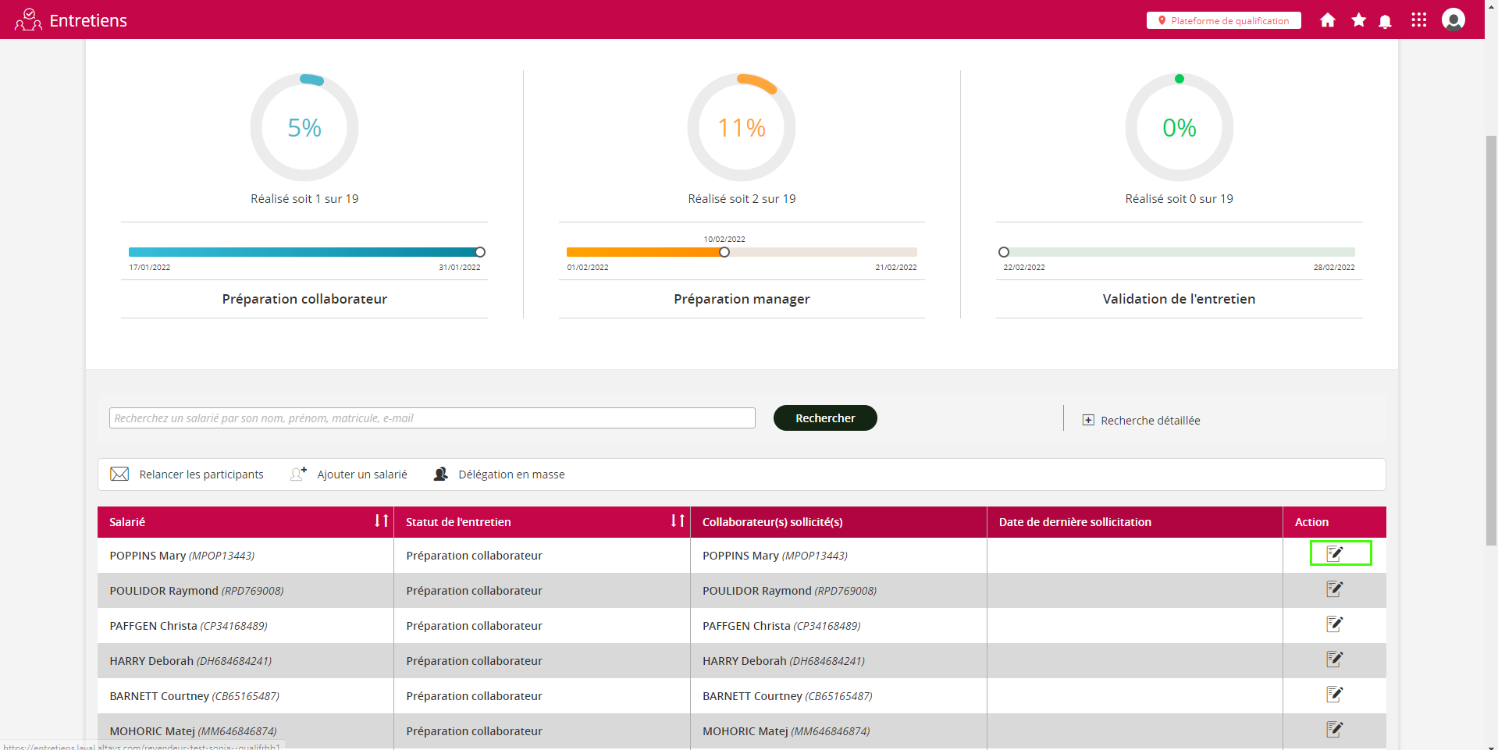The width and height of the screenshot is (1498, 750).
Task: Select Ajouter un salarié
Action: coord(349,475)
